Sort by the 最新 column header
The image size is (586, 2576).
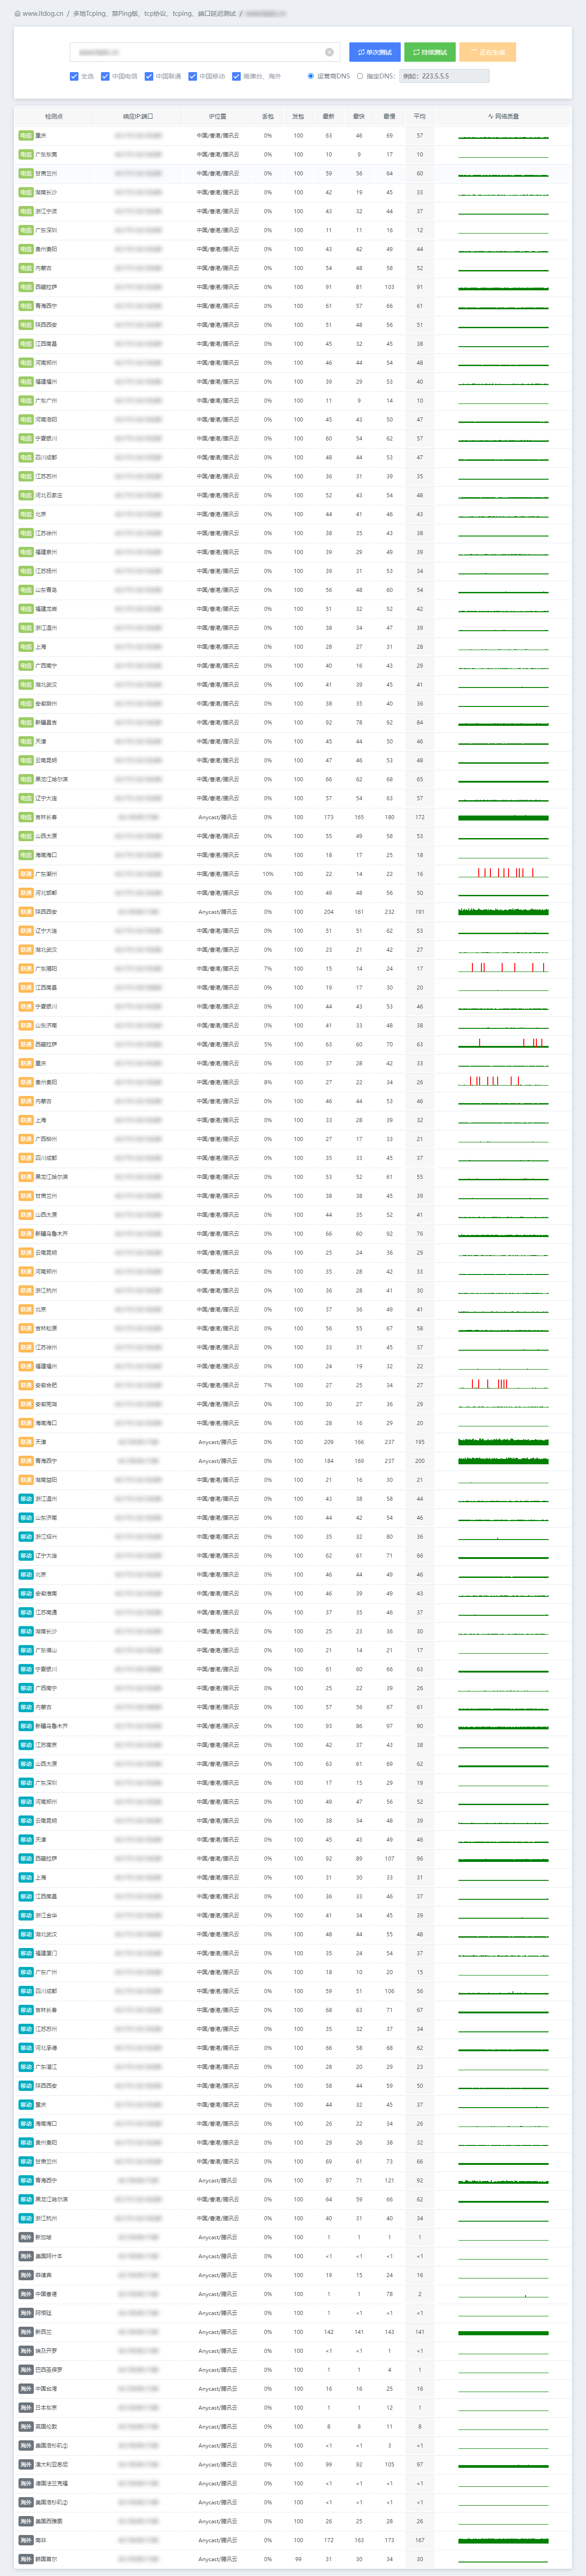(329, 116)
